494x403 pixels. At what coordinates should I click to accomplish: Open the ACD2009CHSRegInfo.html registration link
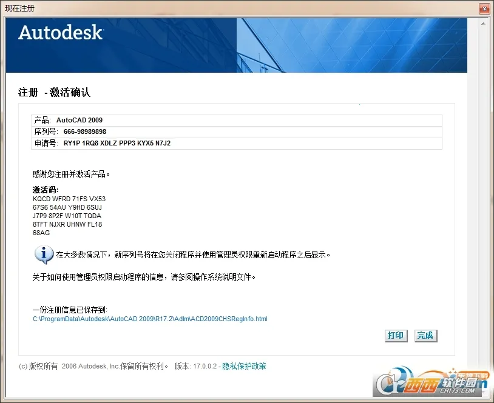tap(150, 319)
